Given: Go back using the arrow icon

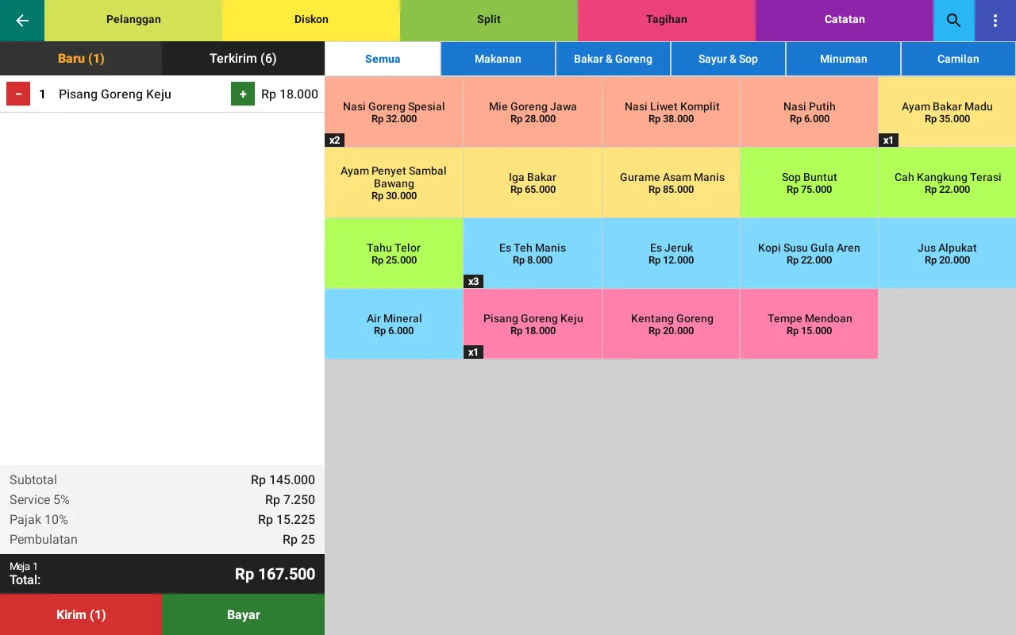Looking at the screenshot, I should (x=22, y=21).
